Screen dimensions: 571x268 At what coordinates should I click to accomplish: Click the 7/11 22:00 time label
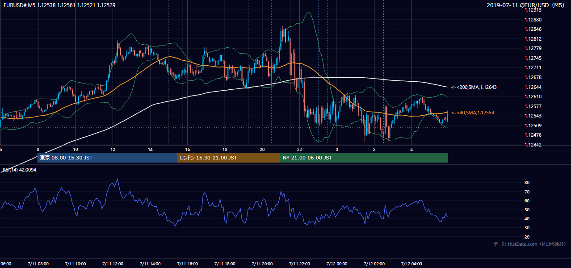pos(300,264)
